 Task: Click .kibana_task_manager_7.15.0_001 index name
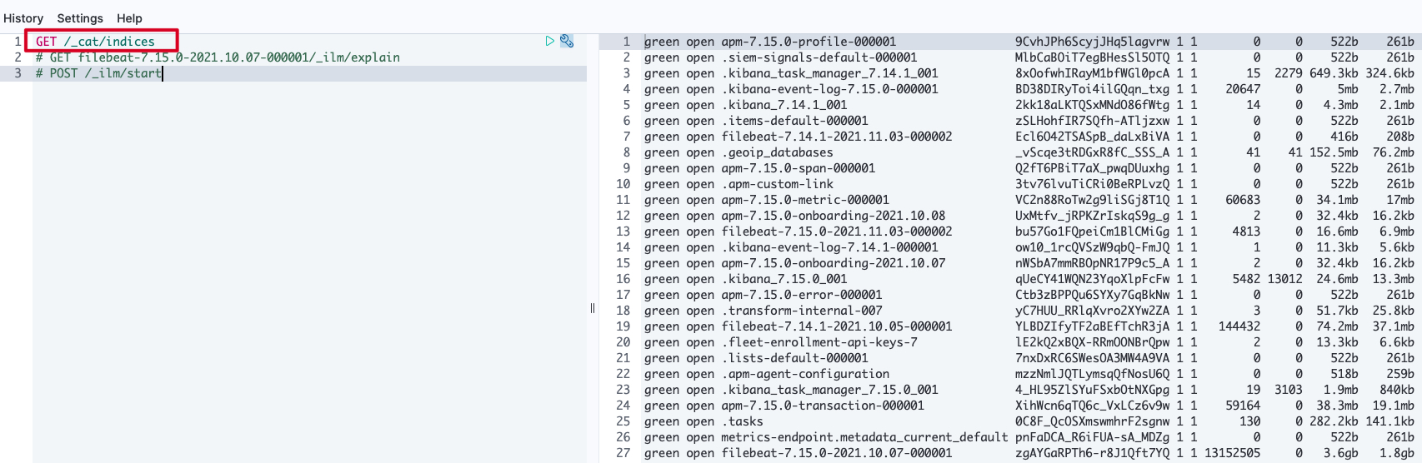click(x=830, y=390)
